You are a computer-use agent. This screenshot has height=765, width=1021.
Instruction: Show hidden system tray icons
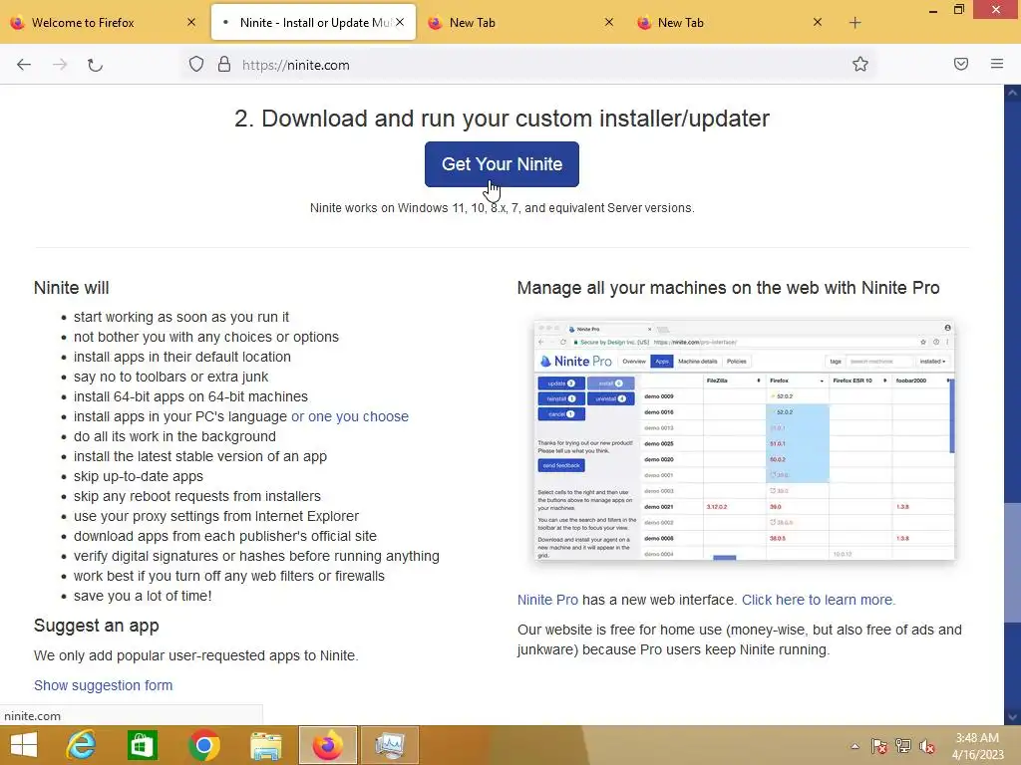[x=854, y=746]
